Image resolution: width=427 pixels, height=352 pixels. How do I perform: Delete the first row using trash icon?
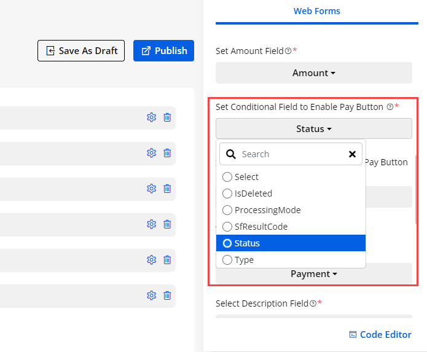(x=167, y=117)
